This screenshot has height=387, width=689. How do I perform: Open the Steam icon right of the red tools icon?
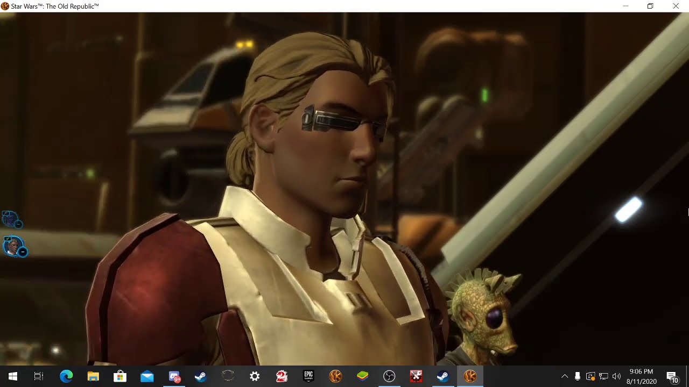(x=443, y=376)
